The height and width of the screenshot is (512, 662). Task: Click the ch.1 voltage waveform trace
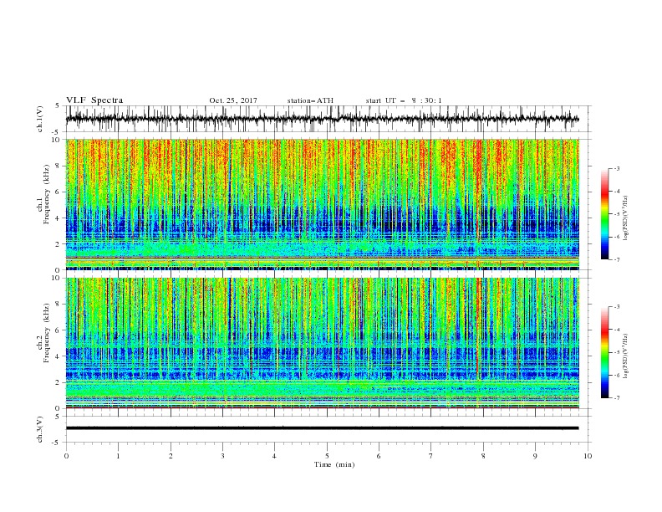tap(322, 119)
